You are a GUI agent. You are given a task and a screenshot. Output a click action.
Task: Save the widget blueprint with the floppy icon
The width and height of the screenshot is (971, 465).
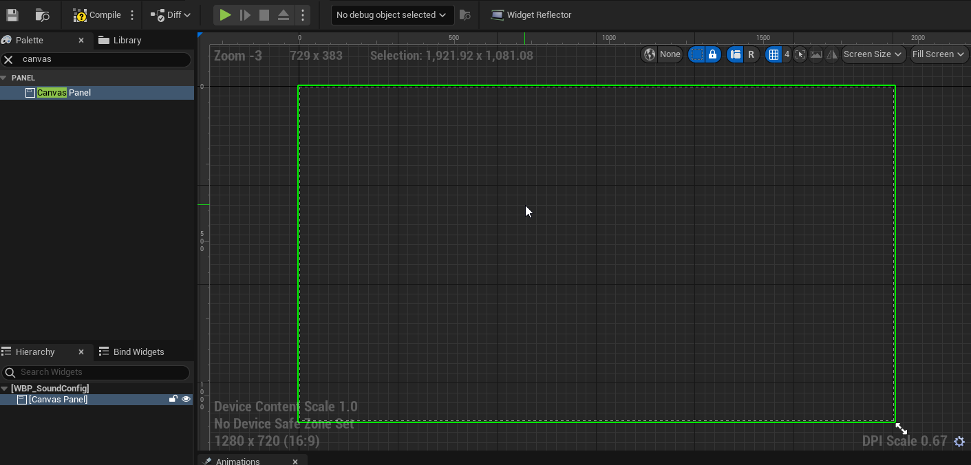tap(12, 14)
